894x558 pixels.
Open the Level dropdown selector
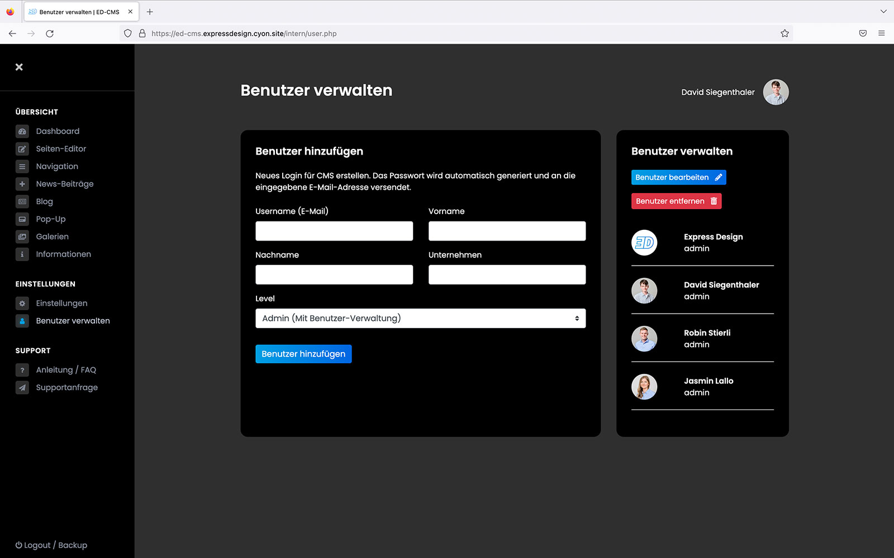coord(420,319)
